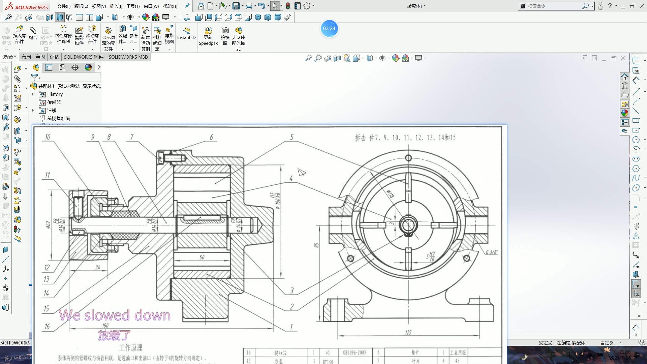Viewport: 647px width, 364px height.
Task: Click 显示隐藏的零部件 (Show Hidden Components) icon
Action: [108, 39]
